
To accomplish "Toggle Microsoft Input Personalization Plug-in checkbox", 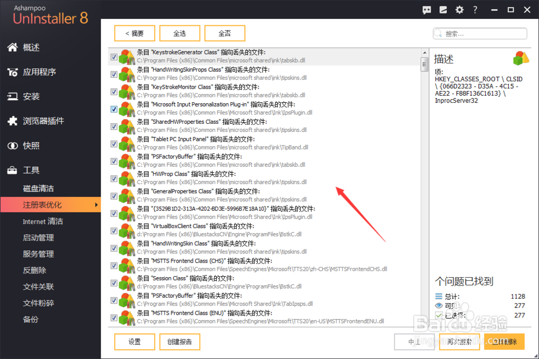I will [x=114, y=109].
